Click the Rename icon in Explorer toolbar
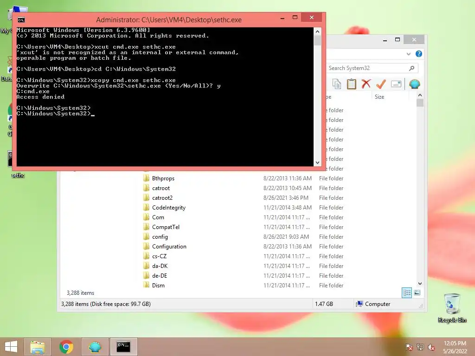Screen dimensions: 475x356 [396, 84]
